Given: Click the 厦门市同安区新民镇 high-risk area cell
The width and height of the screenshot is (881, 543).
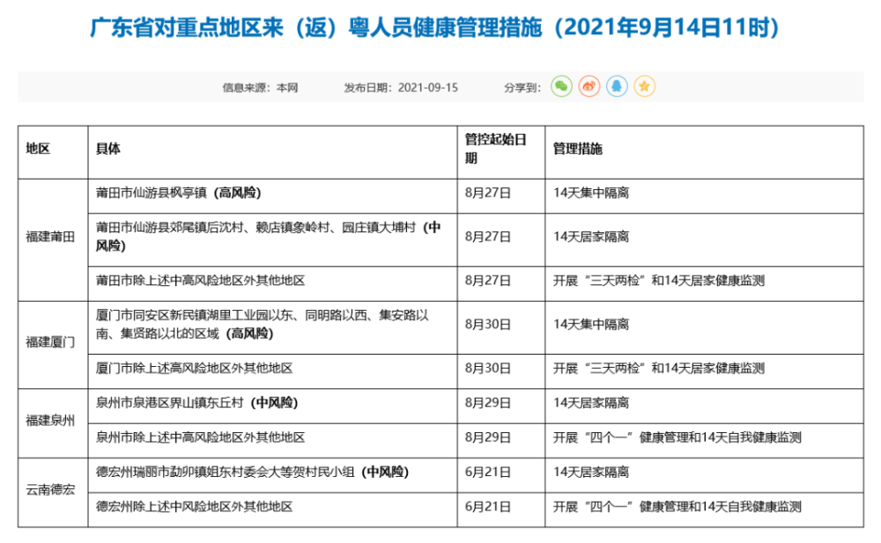Looking at the screenshot, I should (x=263, y=324).
